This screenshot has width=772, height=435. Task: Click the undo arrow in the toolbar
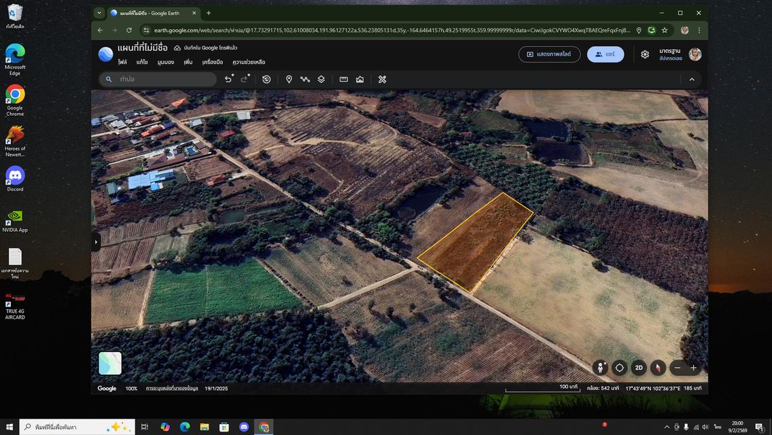228,80
